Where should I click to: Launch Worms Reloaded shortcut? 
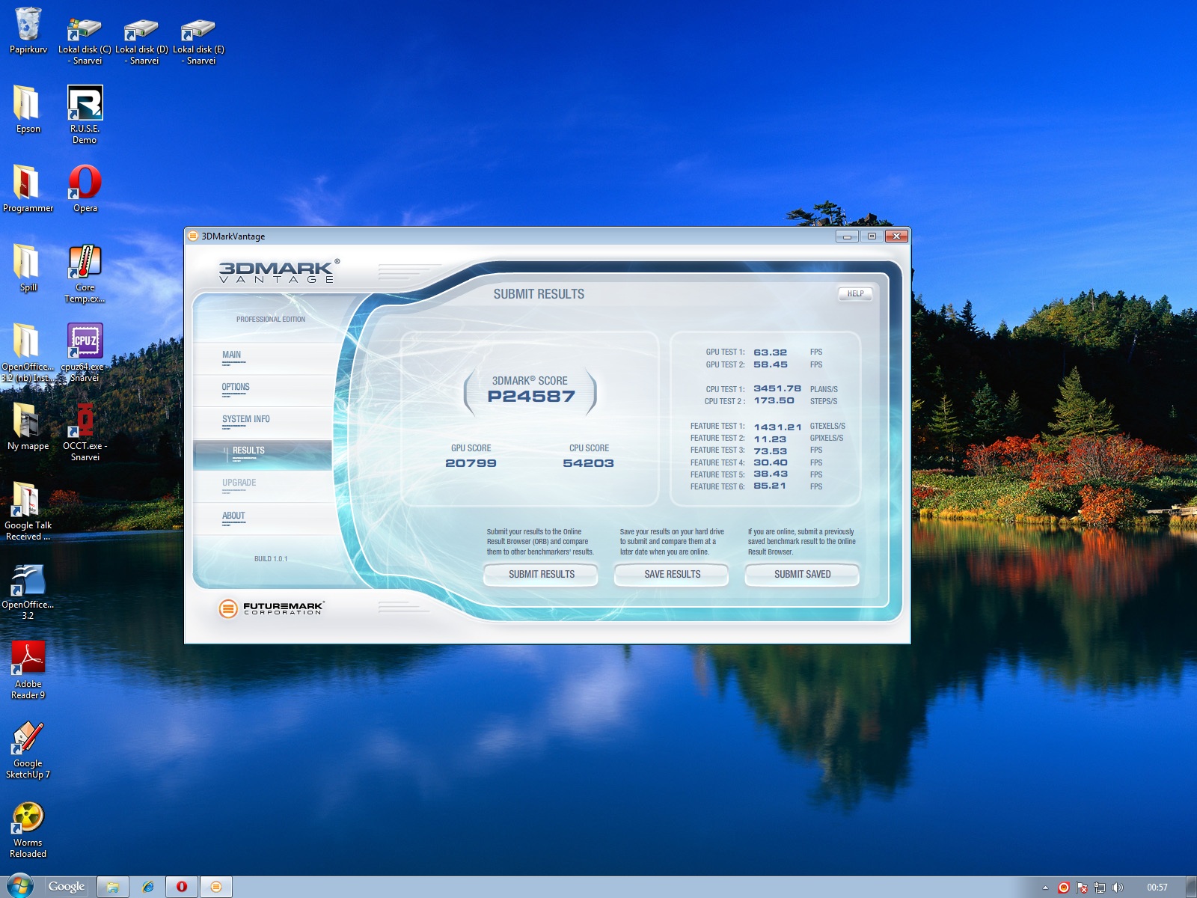coord(28,828)
